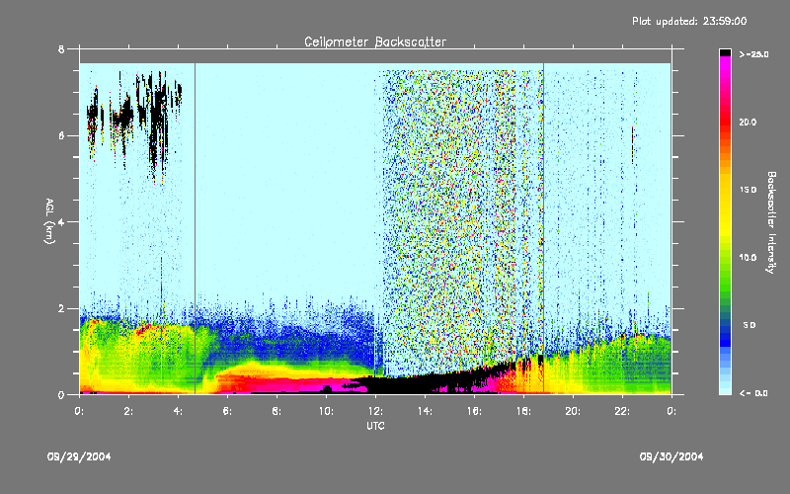This screenshot has height=494, width=790.
Task: Click the 'Backscatter Intensity' colorbar label
Action: pos(771,222)
